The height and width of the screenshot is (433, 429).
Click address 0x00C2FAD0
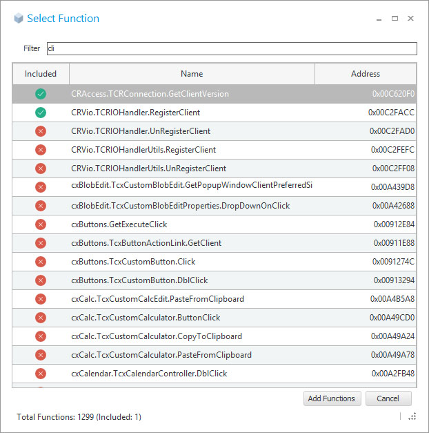[392, 131]
